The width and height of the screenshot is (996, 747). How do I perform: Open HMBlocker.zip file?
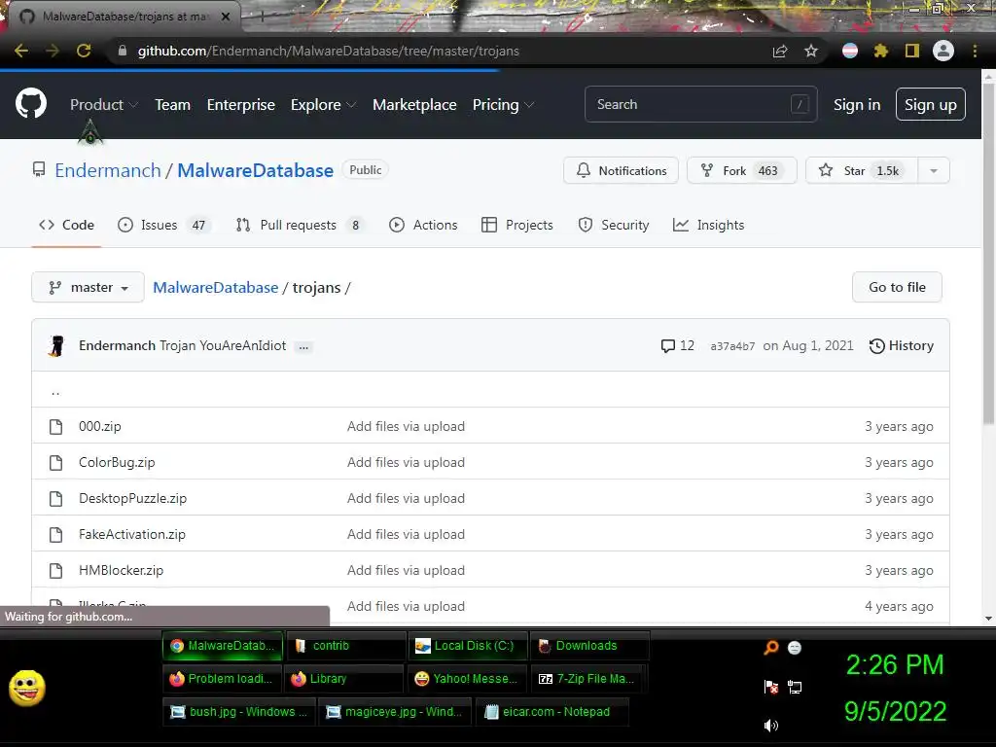point(121,570)
